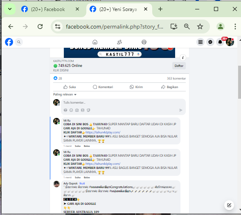Open Facebook search

click(19, 42)
